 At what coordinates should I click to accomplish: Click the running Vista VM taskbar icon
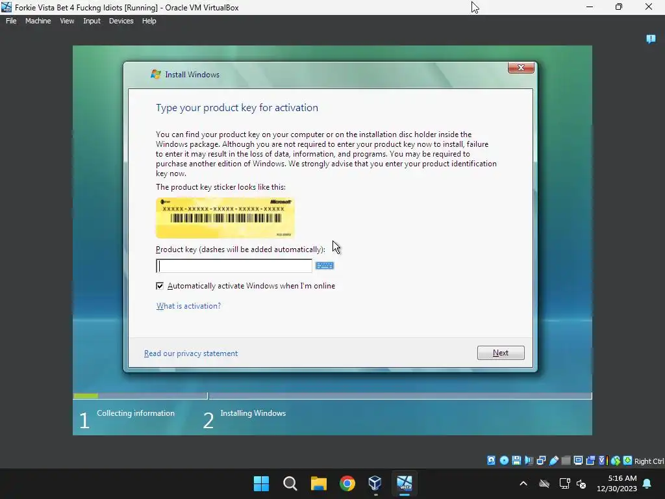(x=404, y=483)
